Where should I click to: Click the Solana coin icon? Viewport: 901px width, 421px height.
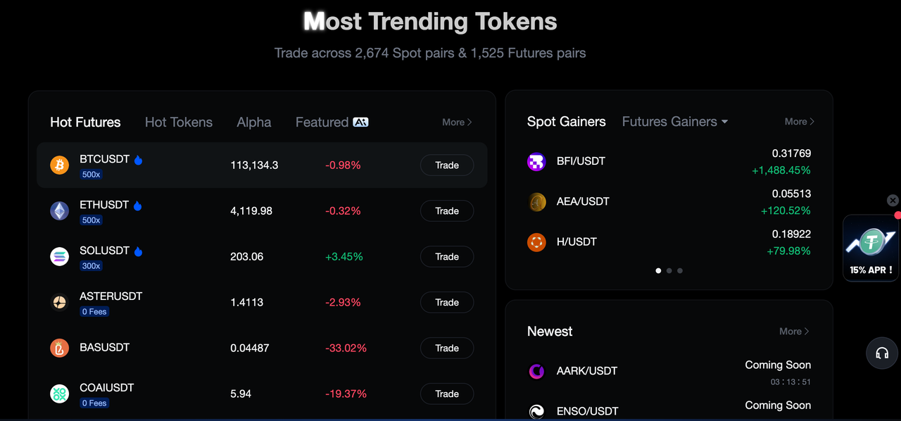60,256
